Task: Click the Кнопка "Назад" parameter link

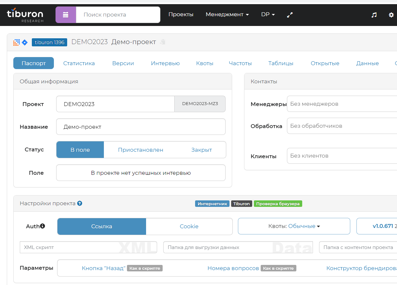Action: [x=104, y=268]
